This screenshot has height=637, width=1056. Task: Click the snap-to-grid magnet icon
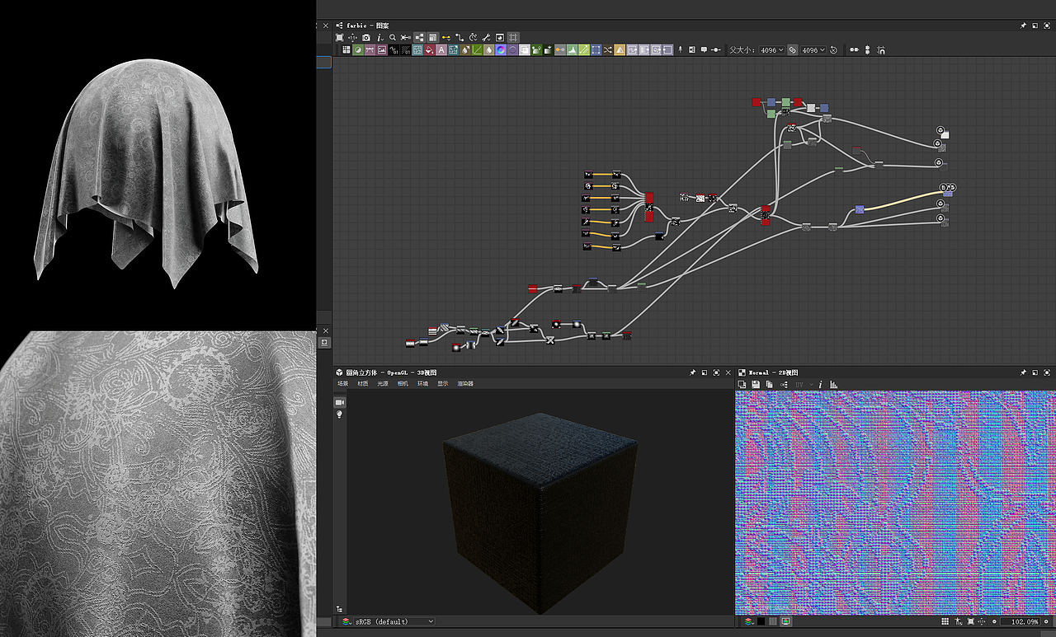[881, 50]
